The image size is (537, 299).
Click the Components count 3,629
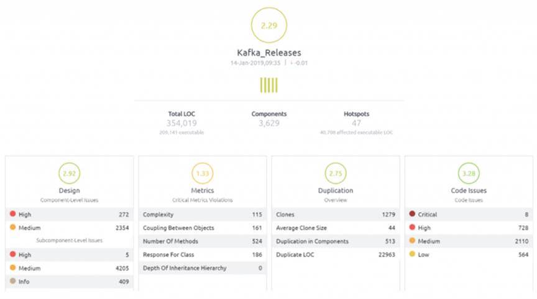[x=268, y=123]
